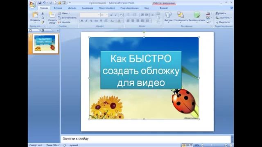This screenshot has height=147, width=262.
Task: Select slide 1 thumbnail in the panel
Action: tap(45, 44)
